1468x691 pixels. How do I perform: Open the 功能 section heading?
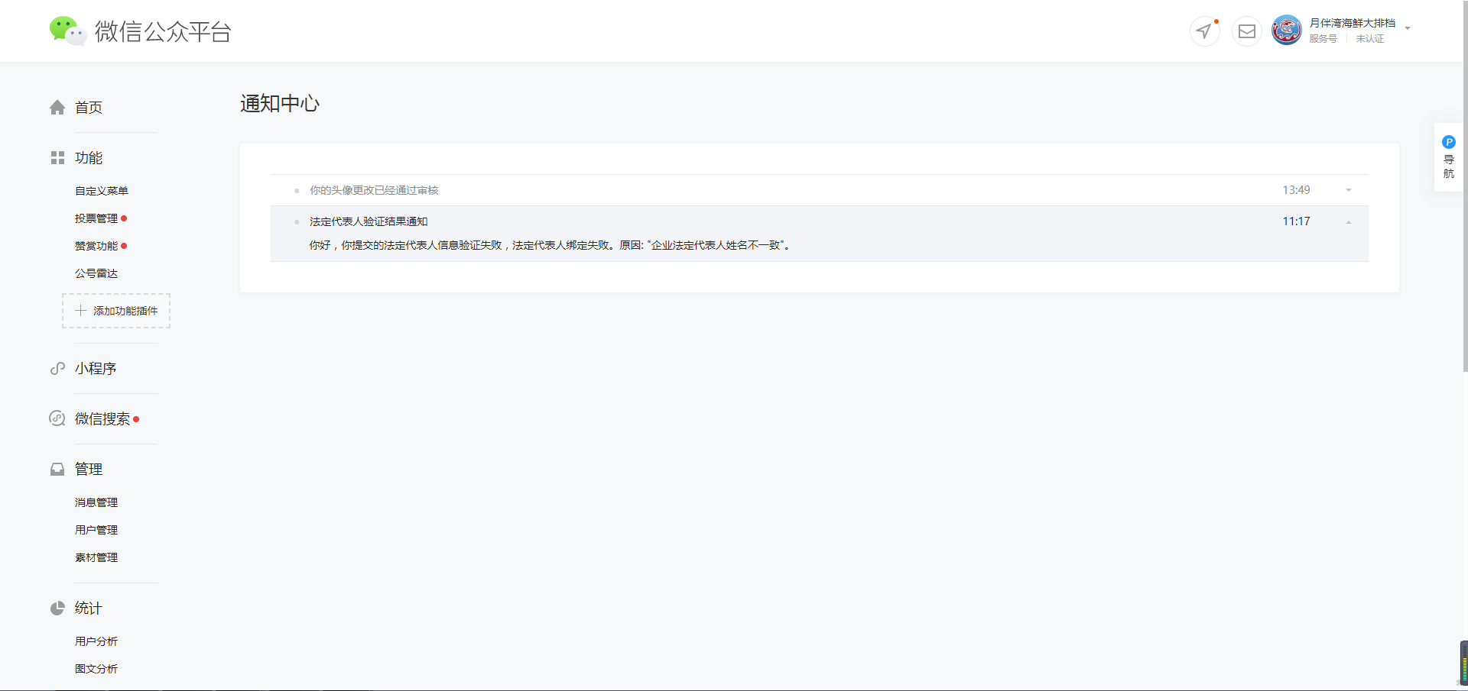click(89, 158)
